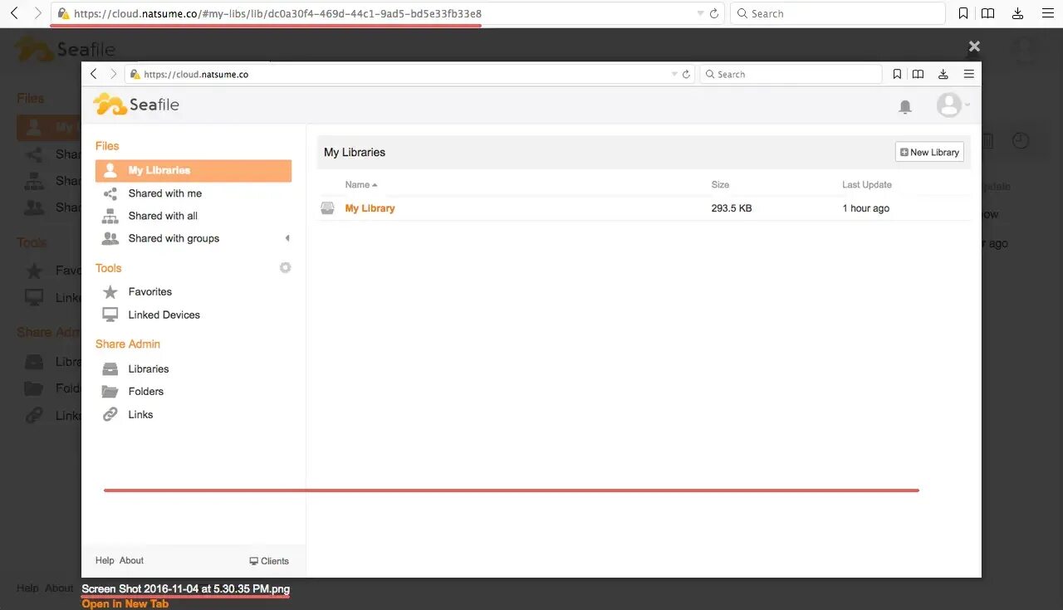
Task: Open Linked Devices under Tools
Action: [164, 315]
